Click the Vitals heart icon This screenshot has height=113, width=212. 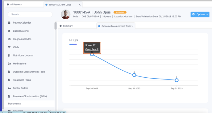[9, 47]
